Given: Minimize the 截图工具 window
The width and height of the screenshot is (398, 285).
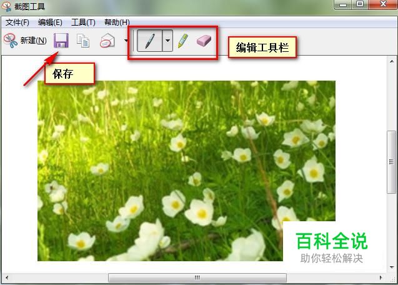Looking at the screenshot, I should pyautogui.click(x=343, y=4).
